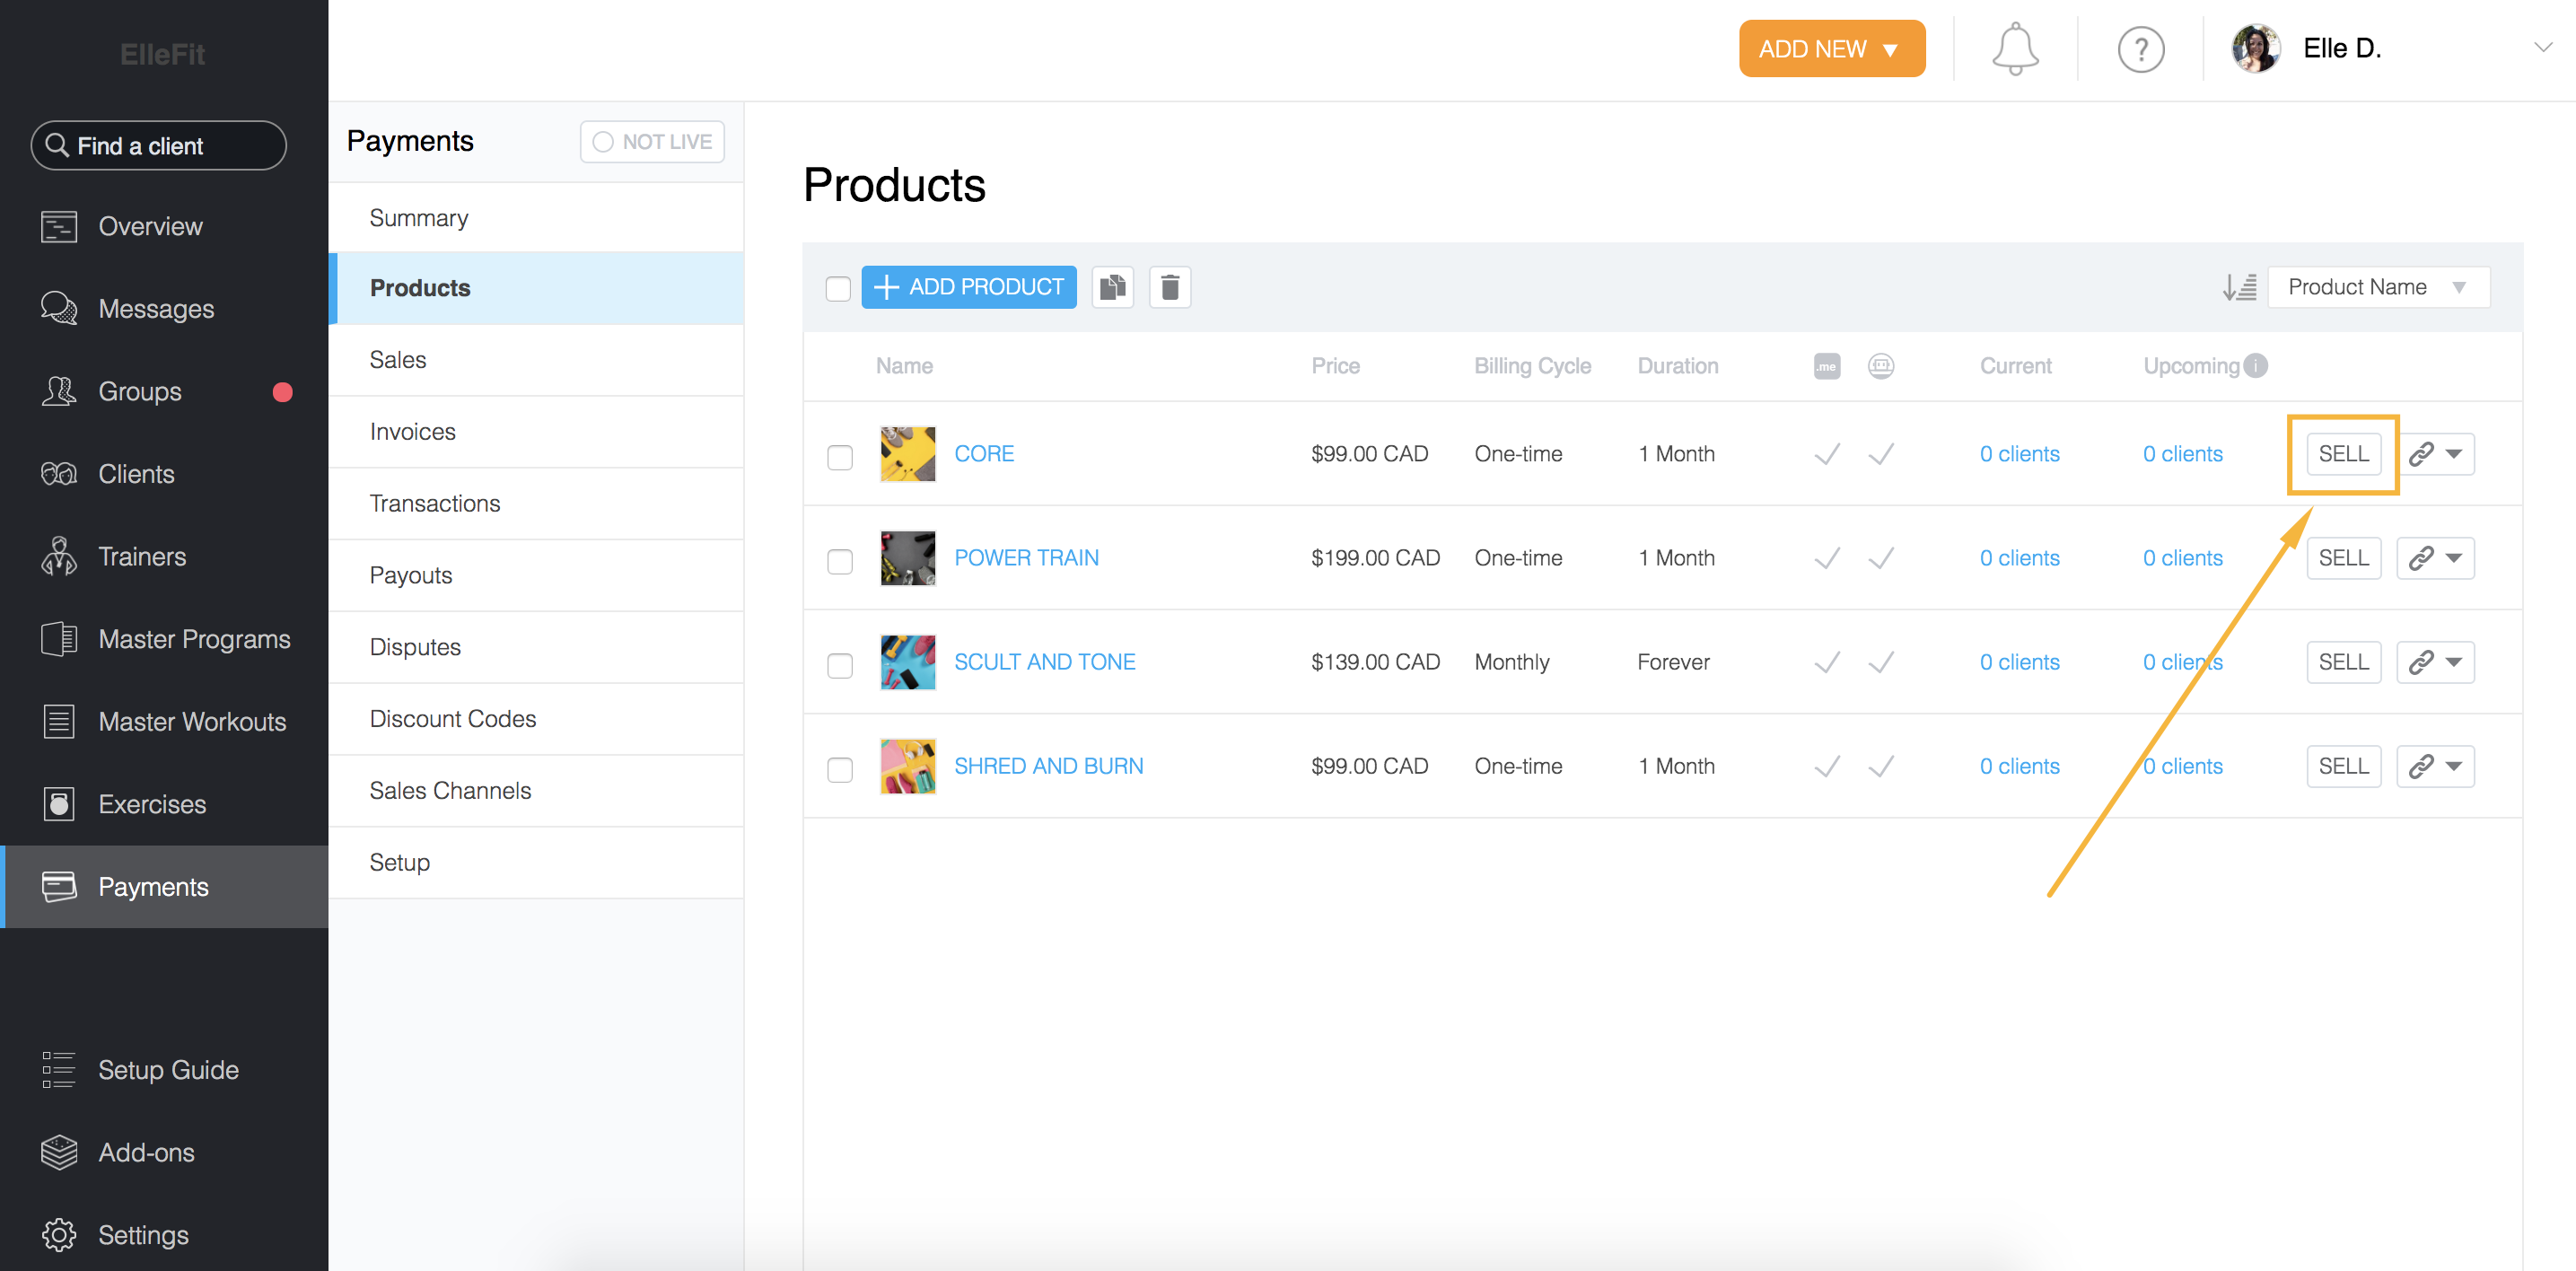This screenshot has width=2576, height=1271.
Task: Open SHRED AND BURN link options dropdown
Action: coord(2435,766)
